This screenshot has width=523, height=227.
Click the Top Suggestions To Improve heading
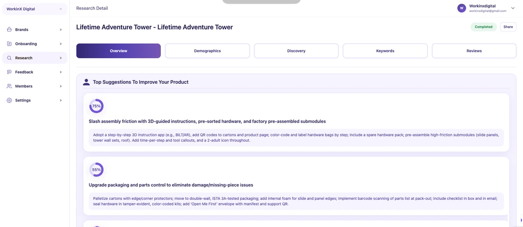141,82
